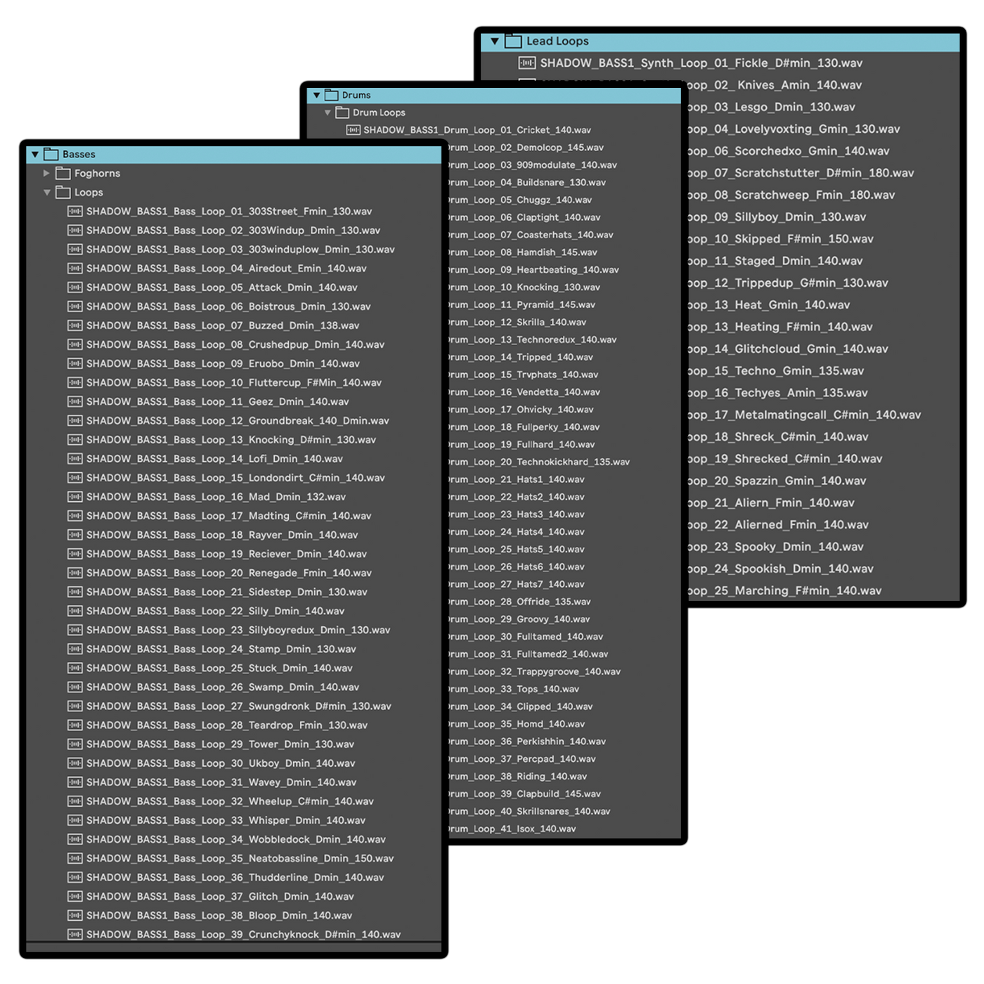This screenshot has width=984, height=984.
Task: Collapse the Loops subfolder under Basses
Action: click(47, 193)
